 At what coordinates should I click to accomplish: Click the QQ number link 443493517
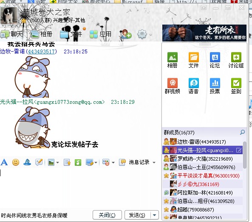42,51
